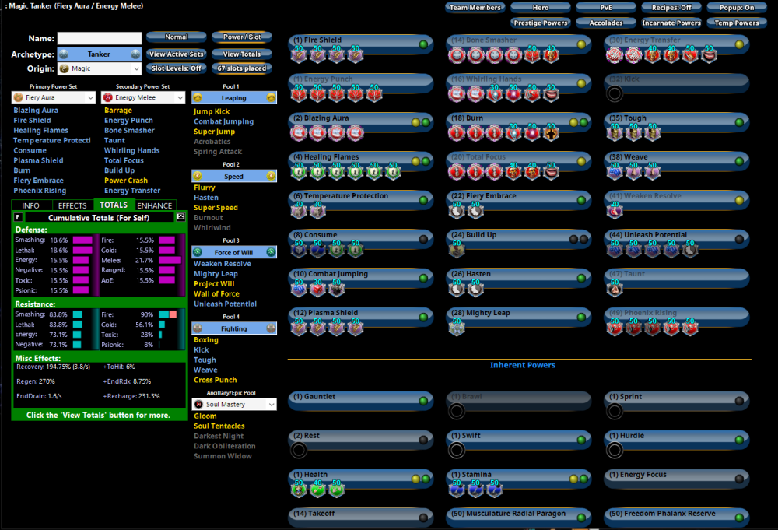Toggle the green indicator on Fire Shield
This screenshot has width=778, height=530.
point(423,44)
